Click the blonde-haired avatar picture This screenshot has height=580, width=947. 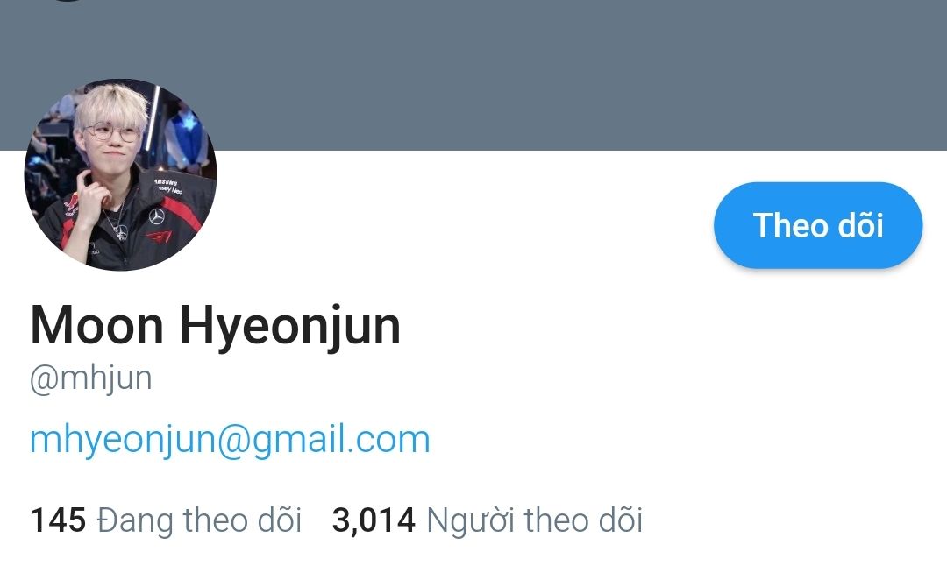pyautogui.click(x=120, y=174)
